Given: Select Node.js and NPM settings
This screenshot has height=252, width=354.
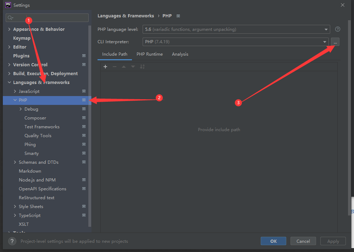Looking at the screenshot, I should coord(37,180).
